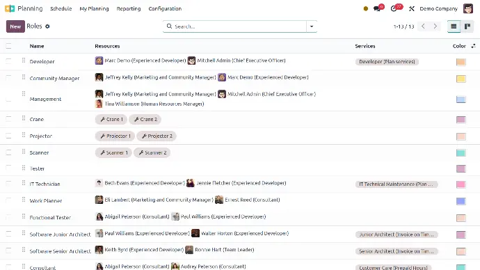480x270 pixels.
Task: Tick the select-all checkbox in header
Action: [8, 46]
